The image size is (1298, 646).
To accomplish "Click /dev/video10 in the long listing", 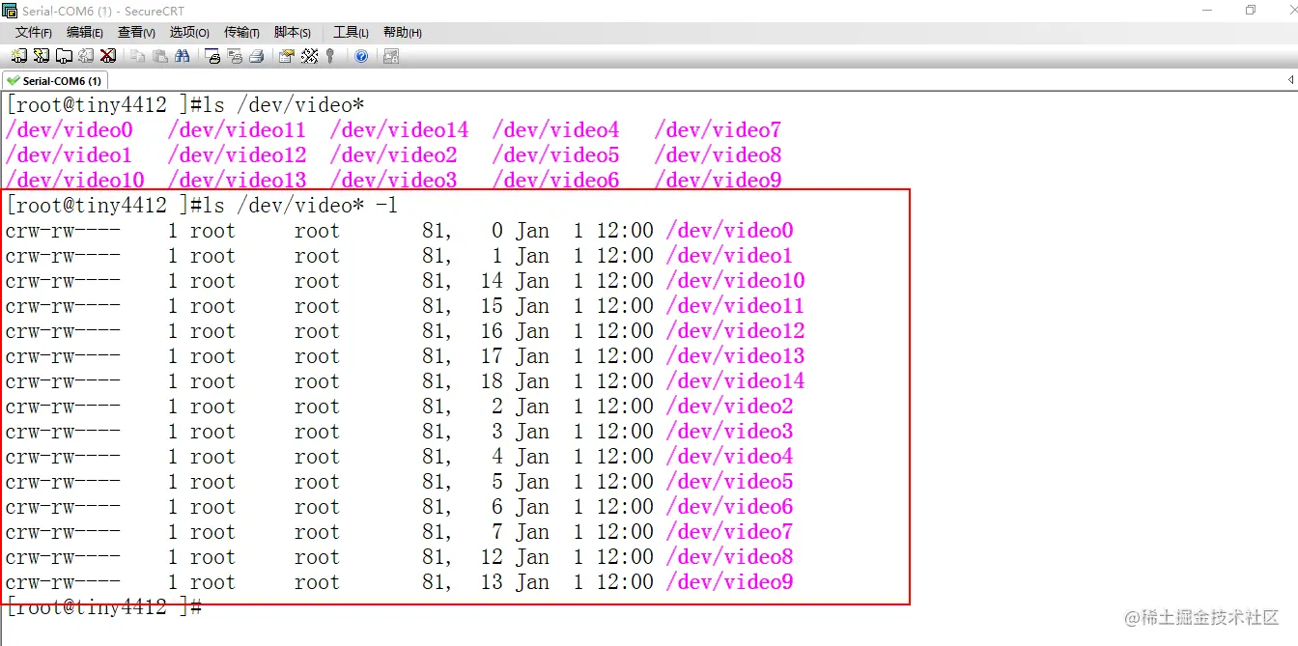I will coord(735,280).
